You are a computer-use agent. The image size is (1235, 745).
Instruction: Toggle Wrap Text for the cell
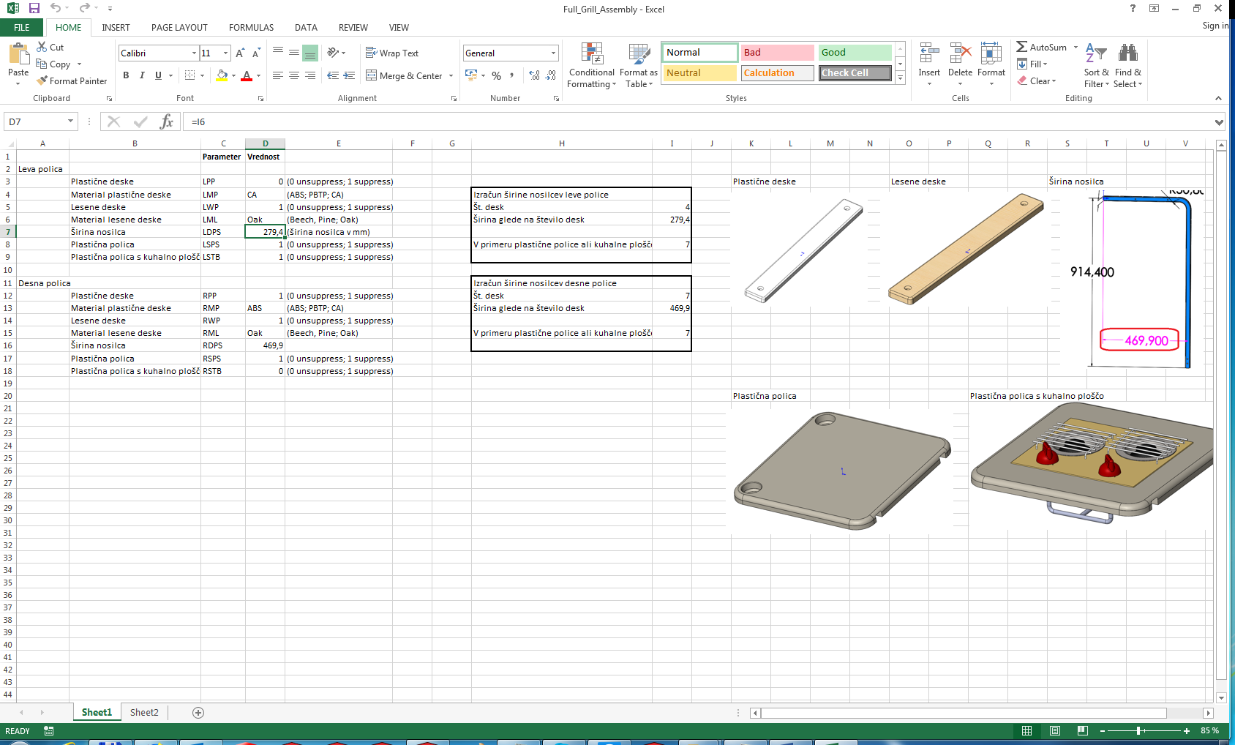coord(392,53)
